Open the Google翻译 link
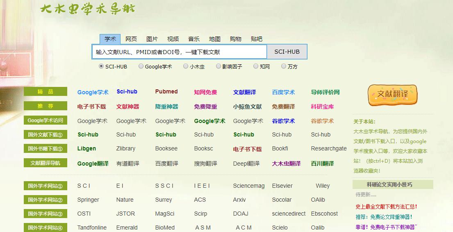Viewport: 453px width, 232px height. (93, 163)
